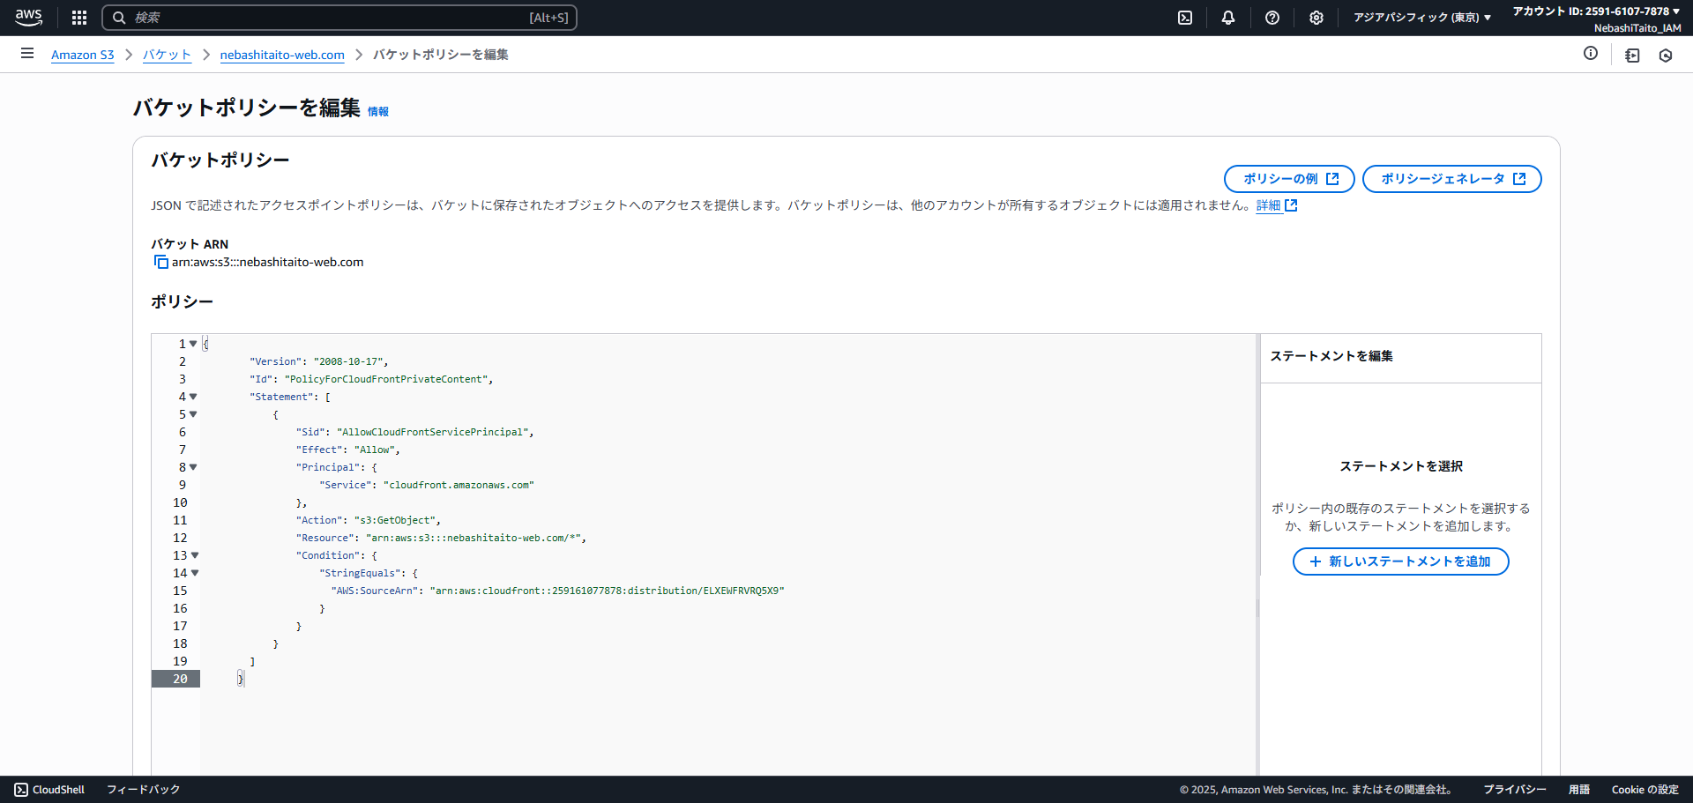Go to Amazon S3 breadcrumb link
Screen dimensions: 1693x803
click(x=82, y=55)
